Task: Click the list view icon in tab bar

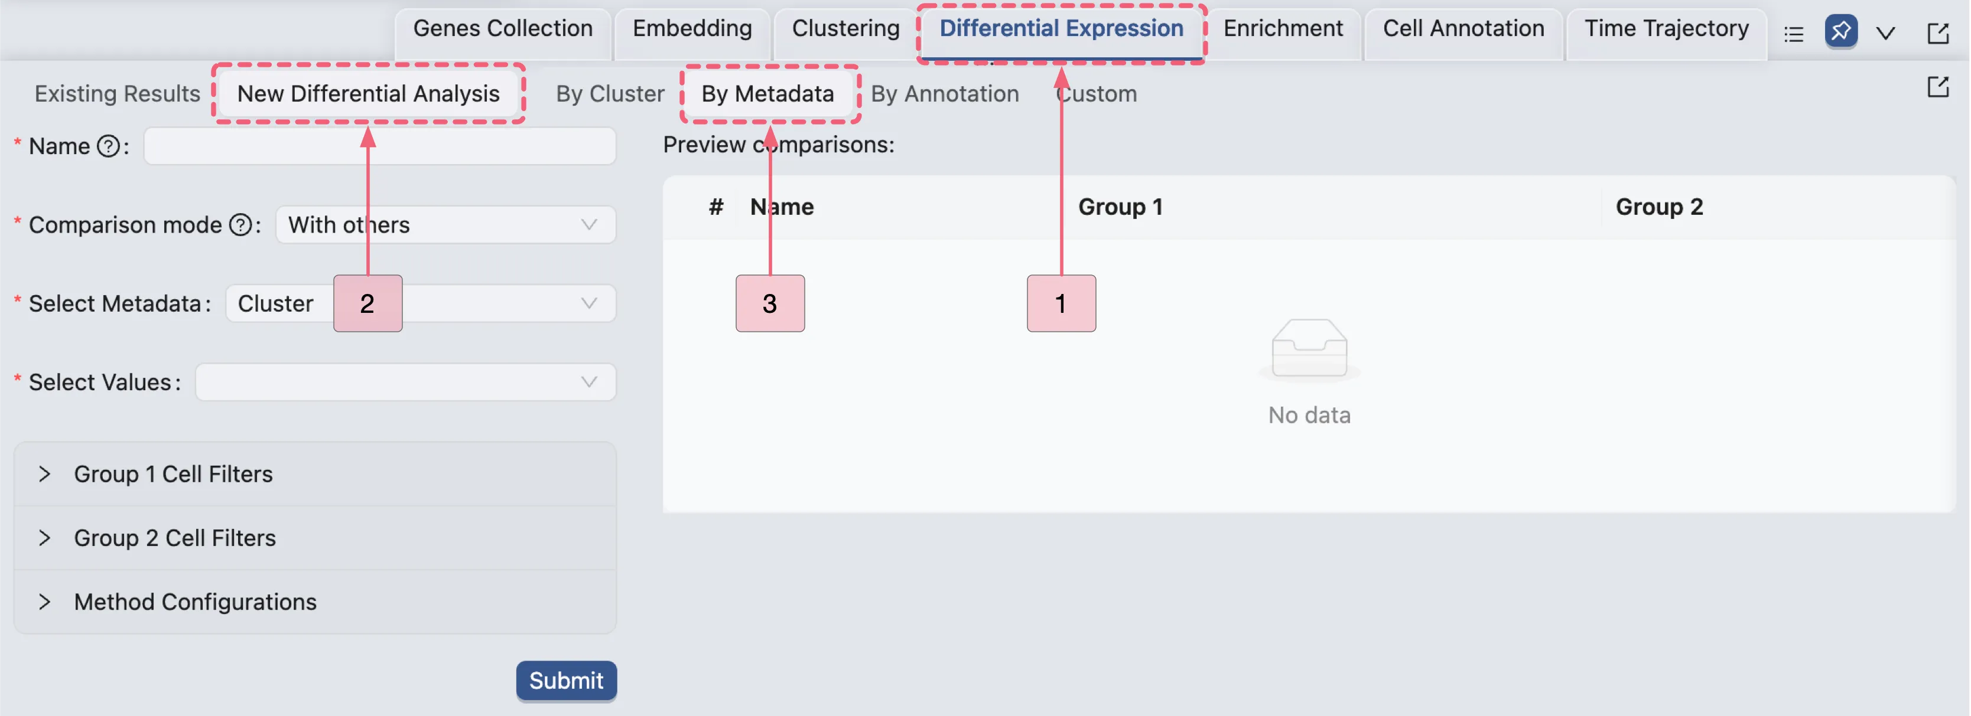Action: 1794,34
